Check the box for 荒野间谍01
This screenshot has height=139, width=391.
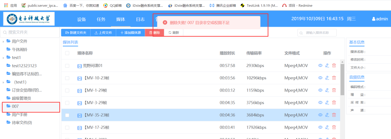67,66
